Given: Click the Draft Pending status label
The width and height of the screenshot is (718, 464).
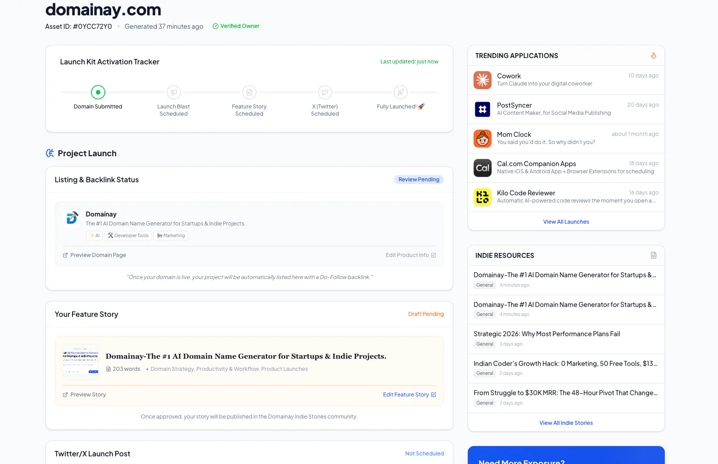Looking at the screenshot, I should point(426,314).
